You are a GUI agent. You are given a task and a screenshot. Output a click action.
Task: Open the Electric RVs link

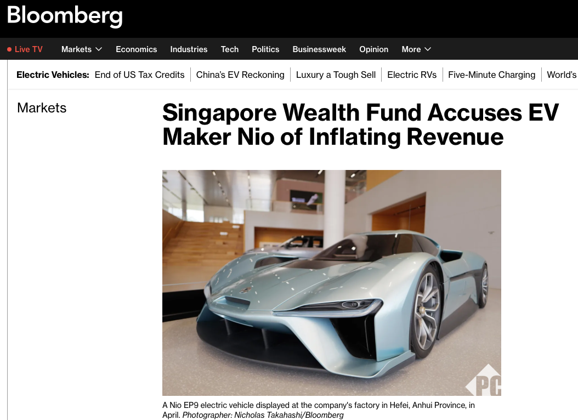(x=412, y=75)
